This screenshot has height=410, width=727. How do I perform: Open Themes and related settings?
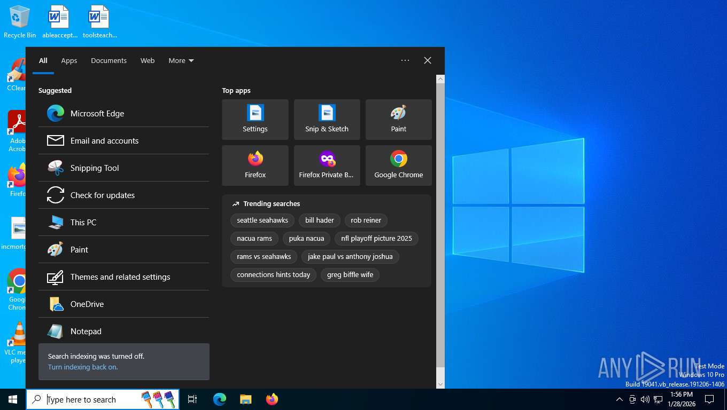(x=123, y=277)
